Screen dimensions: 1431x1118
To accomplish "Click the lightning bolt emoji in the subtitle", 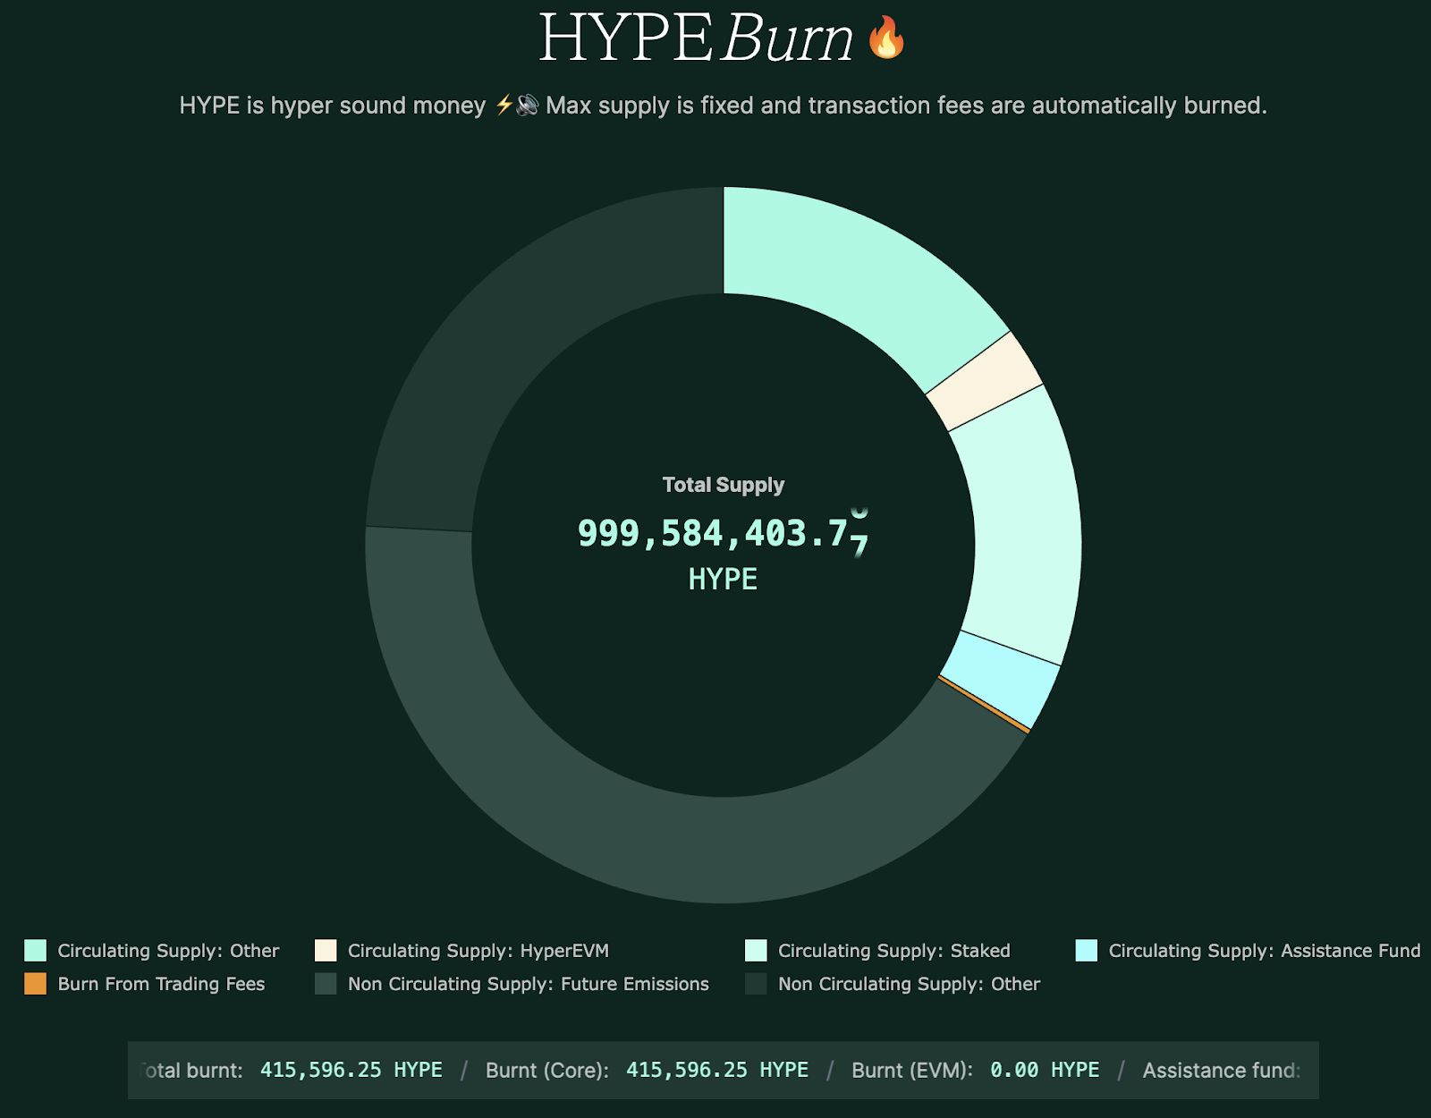I will point(504,106).
